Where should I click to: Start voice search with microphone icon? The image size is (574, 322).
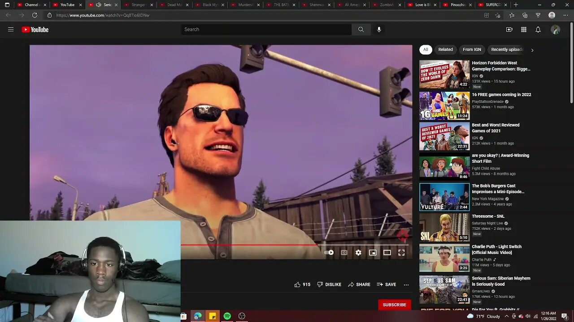tap(379, 30)
